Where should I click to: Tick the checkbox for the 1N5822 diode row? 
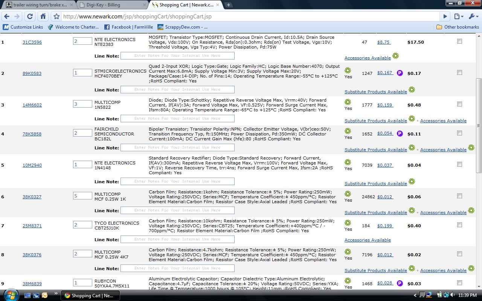[459, 104]
